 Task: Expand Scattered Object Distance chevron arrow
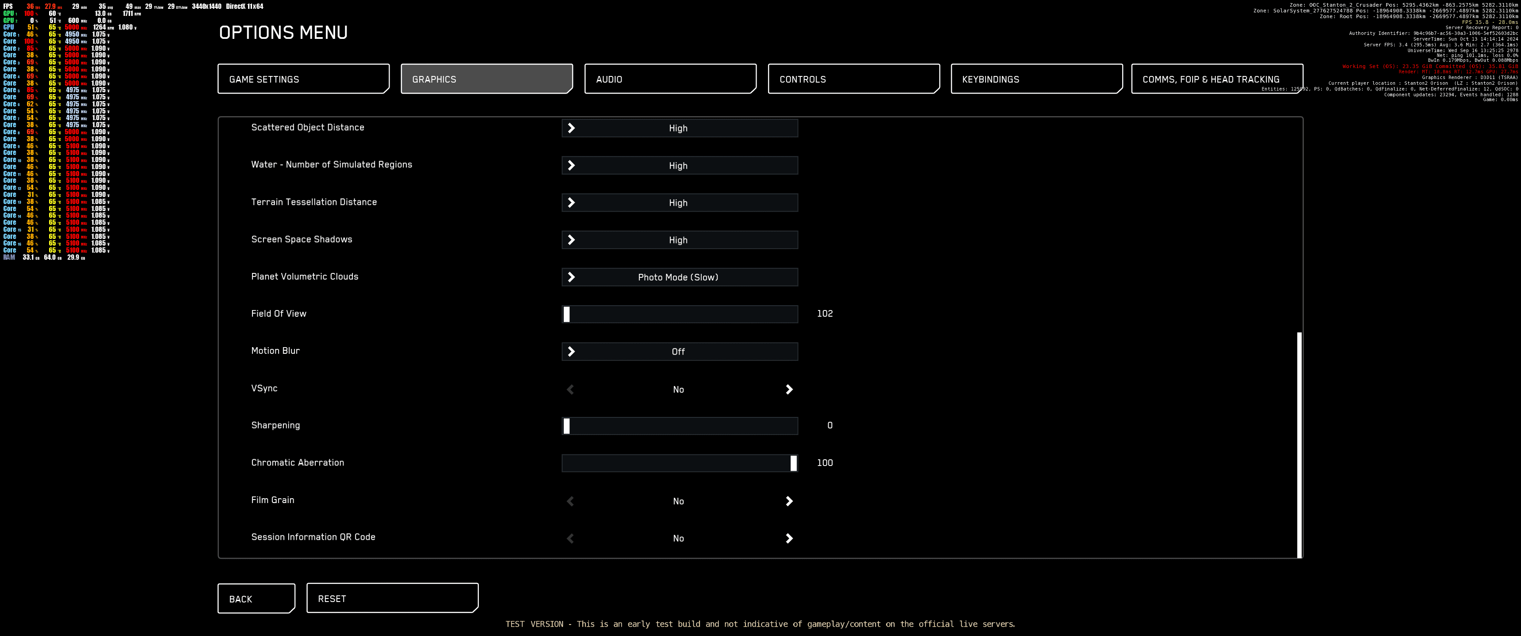[571, 128]
